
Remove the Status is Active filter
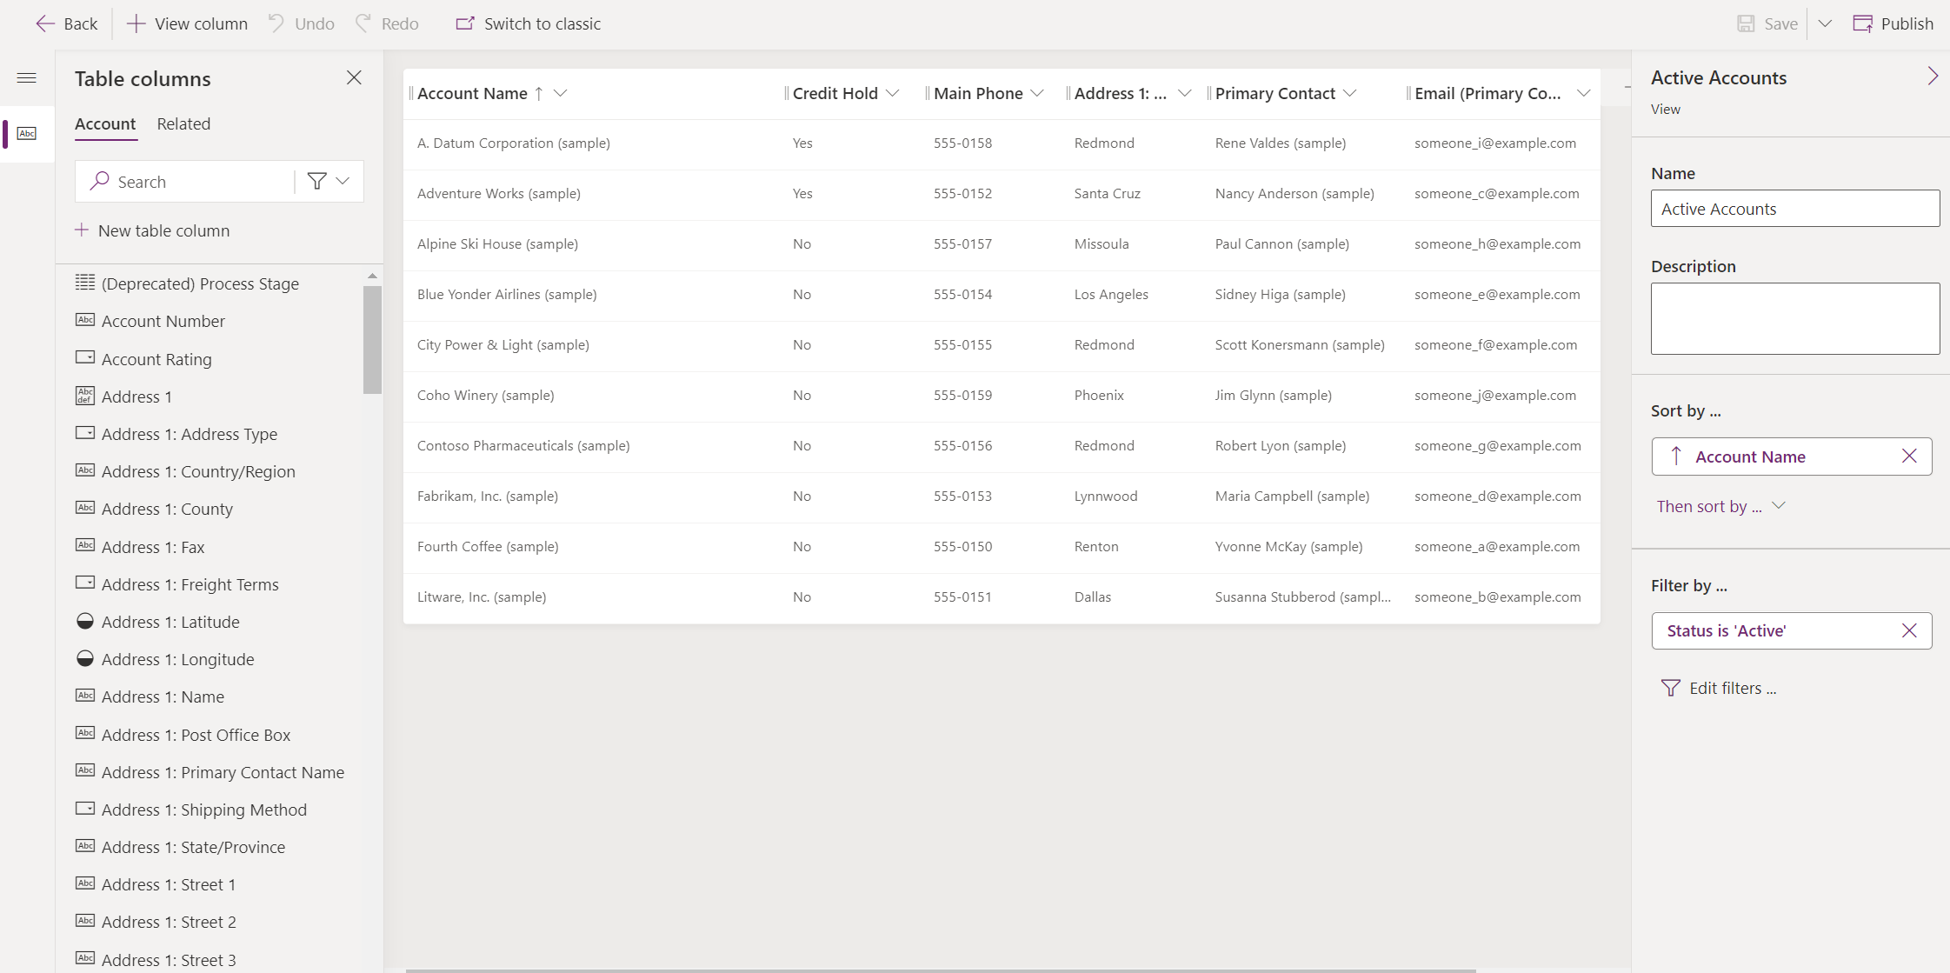(x=1910, y=630)
